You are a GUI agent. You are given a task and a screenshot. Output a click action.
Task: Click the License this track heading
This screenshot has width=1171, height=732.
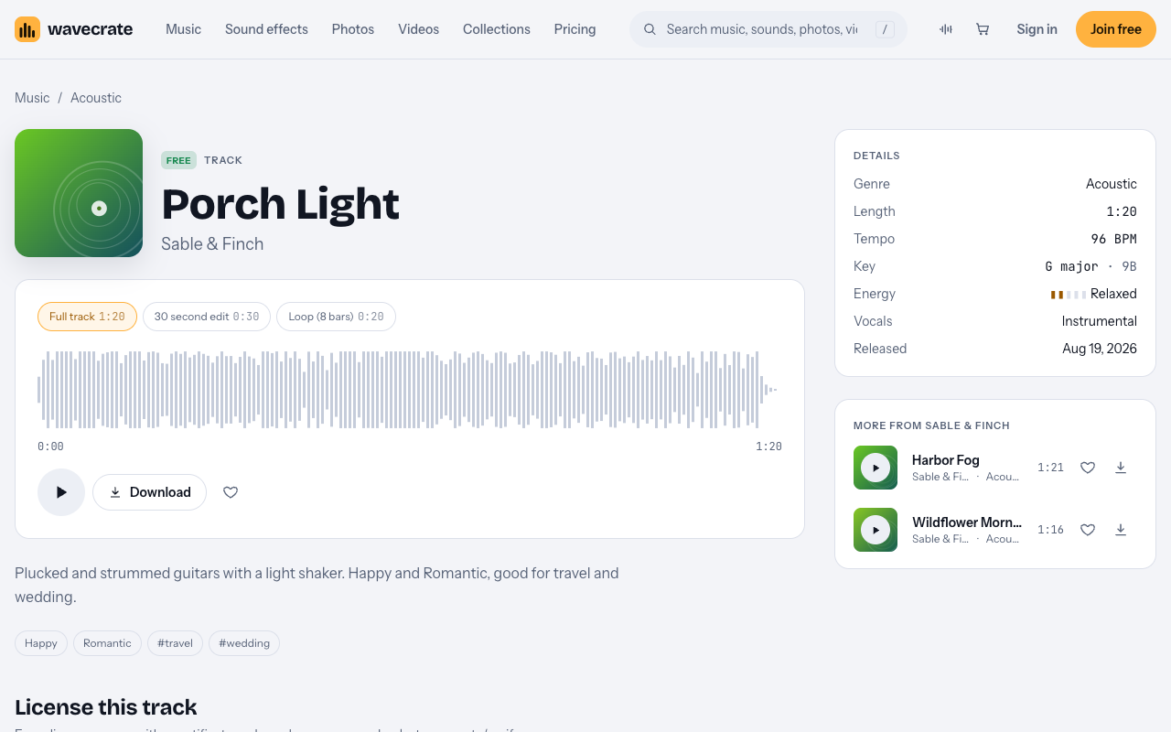click(x=106, y=707)
